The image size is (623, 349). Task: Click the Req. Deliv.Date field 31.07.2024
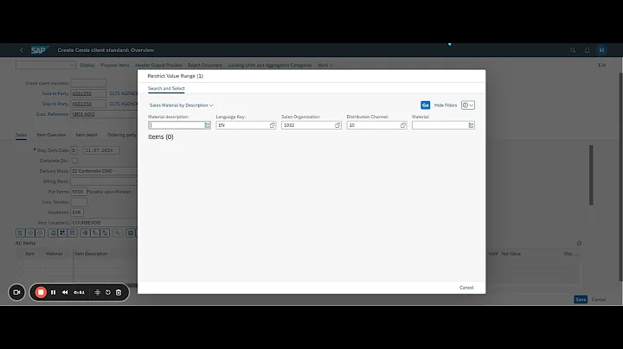pyautogui.click(x=101, y=150)
